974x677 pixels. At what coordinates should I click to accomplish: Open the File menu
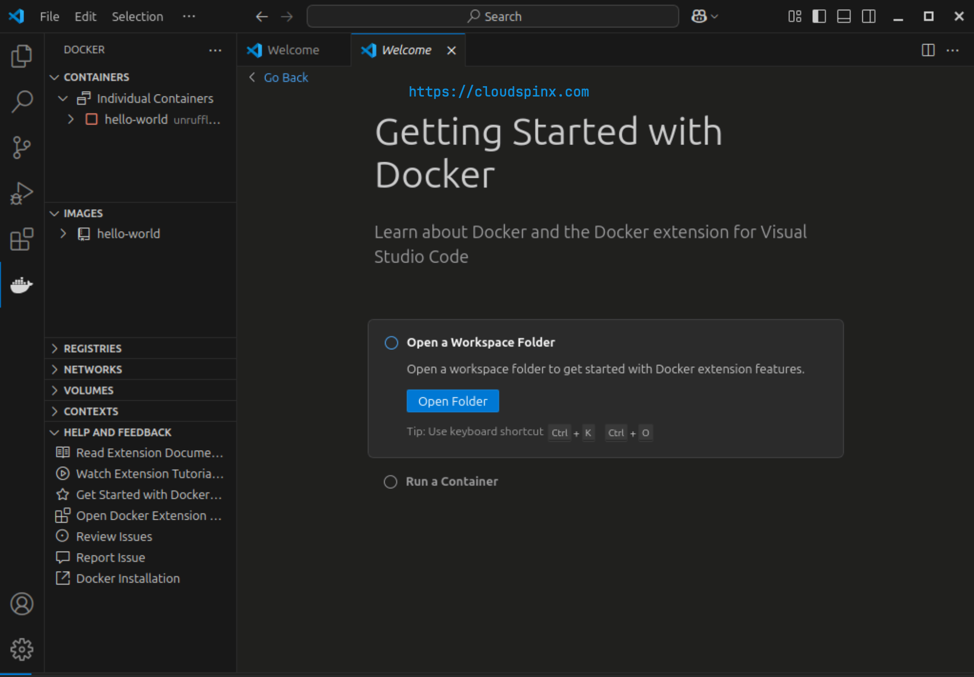click(x=49, y=16)
